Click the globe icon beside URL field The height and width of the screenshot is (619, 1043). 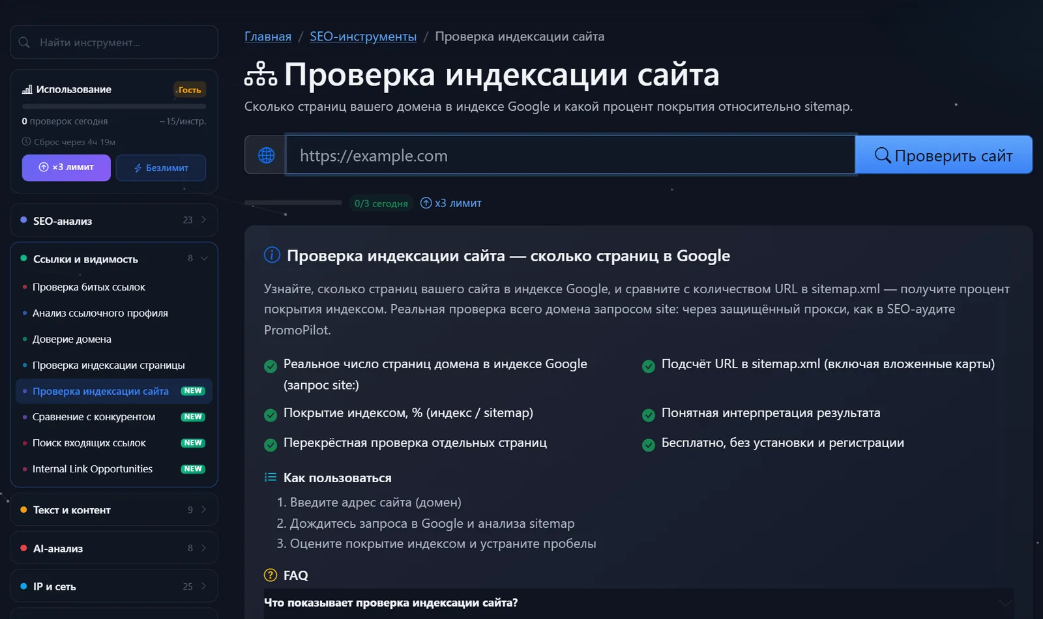266,155
